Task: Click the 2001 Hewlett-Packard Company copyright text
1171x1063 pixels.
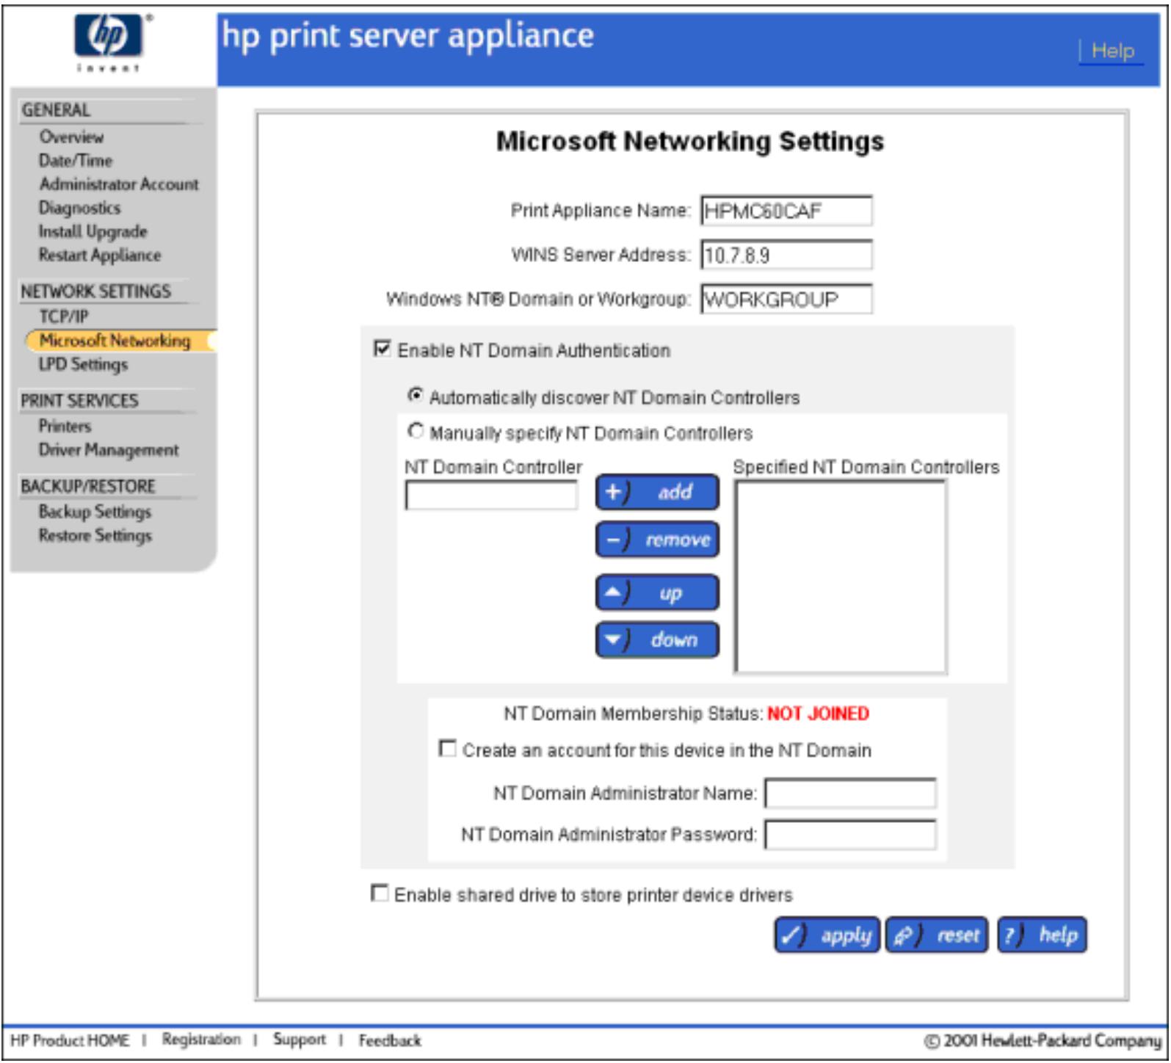Action: tap(1043, 1040)
